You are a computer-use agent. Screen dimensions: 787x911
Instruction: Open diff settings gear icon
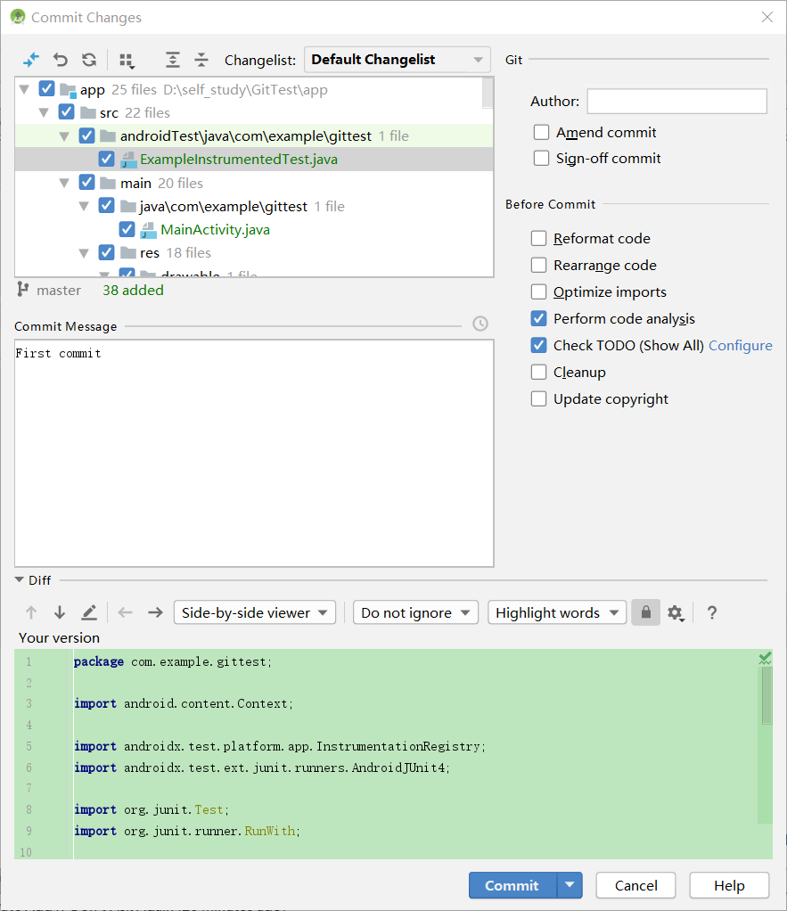tap(675, 613)
